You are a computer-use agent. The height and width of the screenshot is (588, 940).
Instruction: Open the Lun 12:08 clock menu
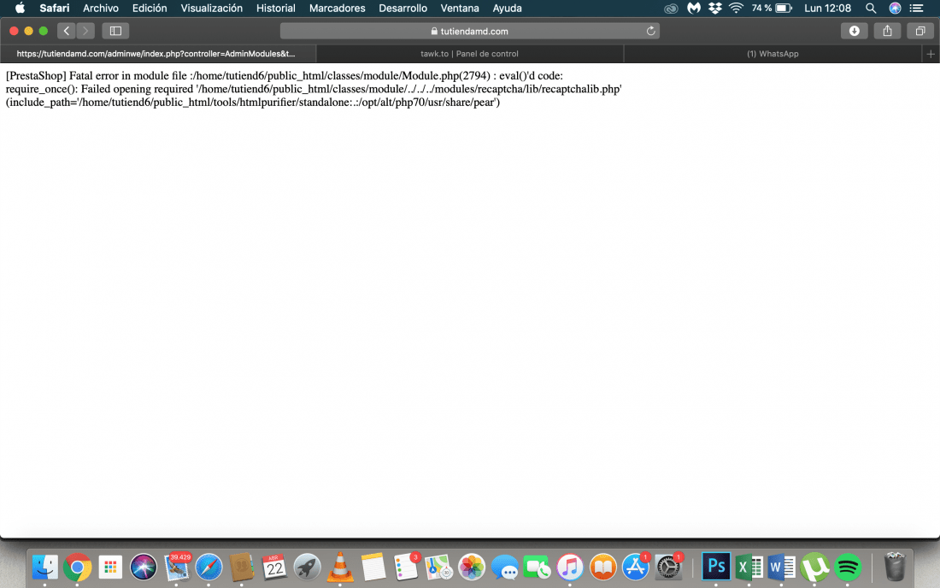pos(827,9)
